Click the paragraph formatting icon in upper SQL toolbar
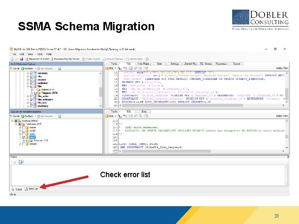Viewport: 299px width, 224px height. click(x=125, y=68)
